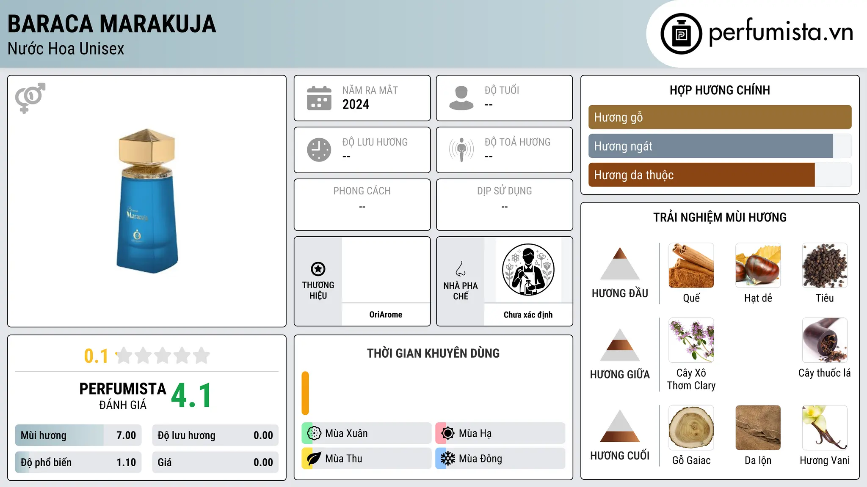Select the Gỗ Gaiac wood note image
The width and height of the screenshot is (867, 487).
[x=691, y=428]
